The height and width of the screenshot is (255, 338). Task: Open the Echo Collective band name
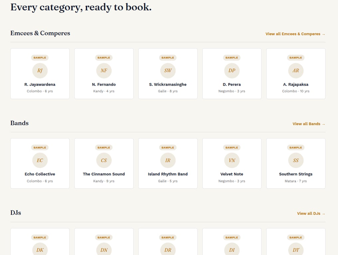tap(40, 174)
